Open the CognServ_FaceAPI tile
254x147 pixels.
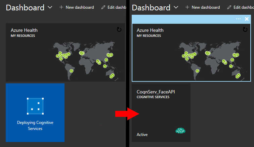tap(161, 113)
